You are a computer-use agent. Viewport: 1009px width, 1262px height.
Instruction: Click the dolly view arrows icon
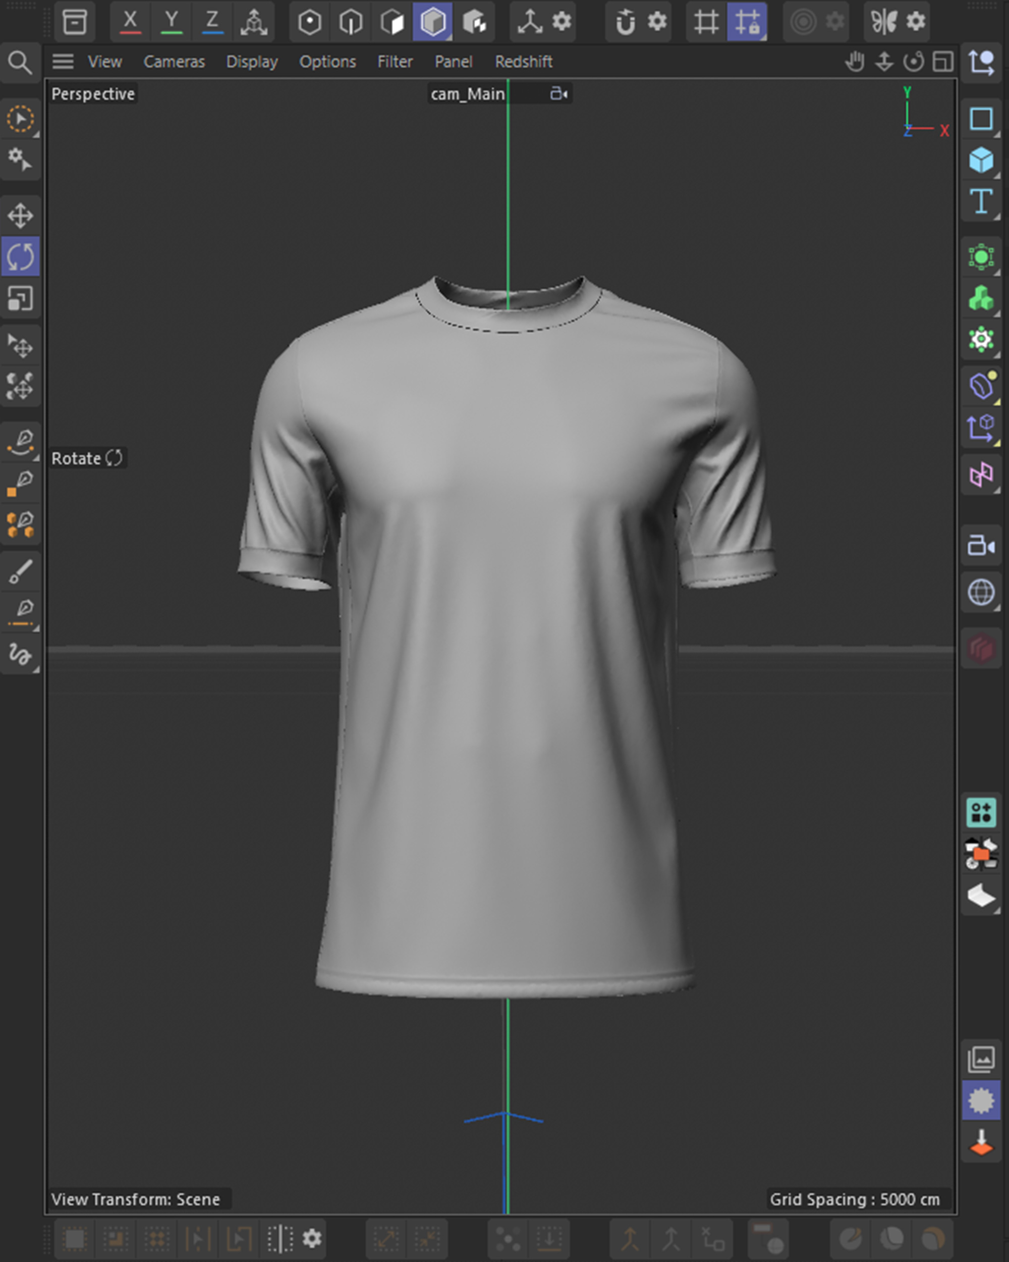tap(884, 61)
